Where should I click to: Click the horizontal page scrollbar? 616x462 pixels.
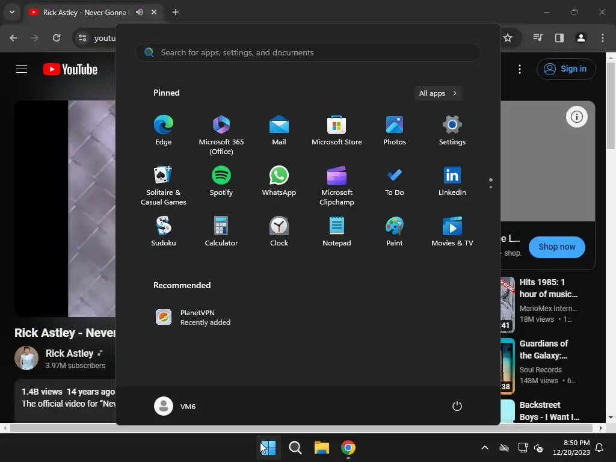point(302,428)
